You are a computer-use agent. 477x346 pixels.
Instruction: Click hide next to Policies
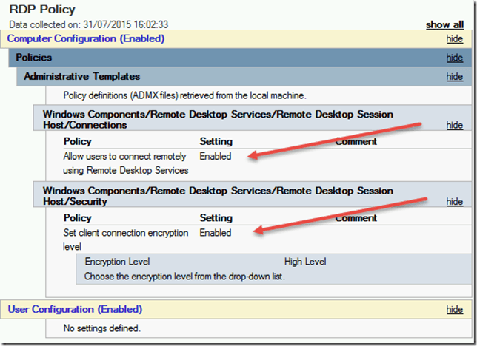(454, 58)
